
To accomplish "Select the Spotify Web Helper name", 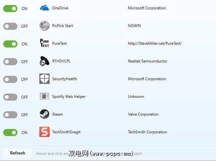I will pos(69,97).
